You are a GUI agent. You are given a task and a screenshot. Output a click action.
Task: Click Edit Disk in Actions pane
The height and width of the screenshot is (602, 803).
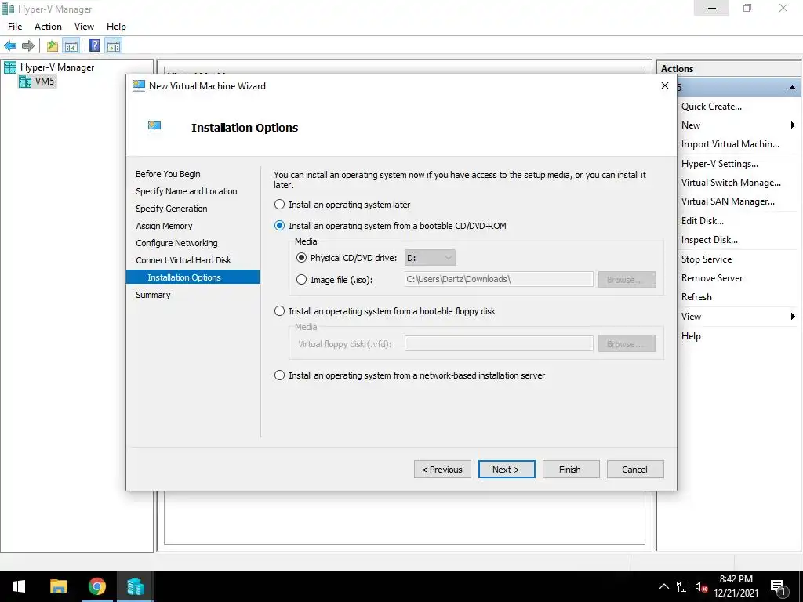702,221
